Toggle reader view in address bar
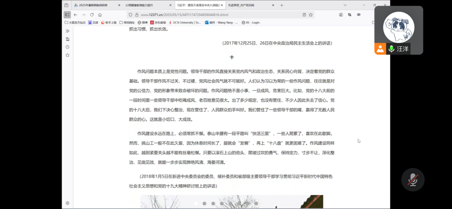 (x=304, y=15)
